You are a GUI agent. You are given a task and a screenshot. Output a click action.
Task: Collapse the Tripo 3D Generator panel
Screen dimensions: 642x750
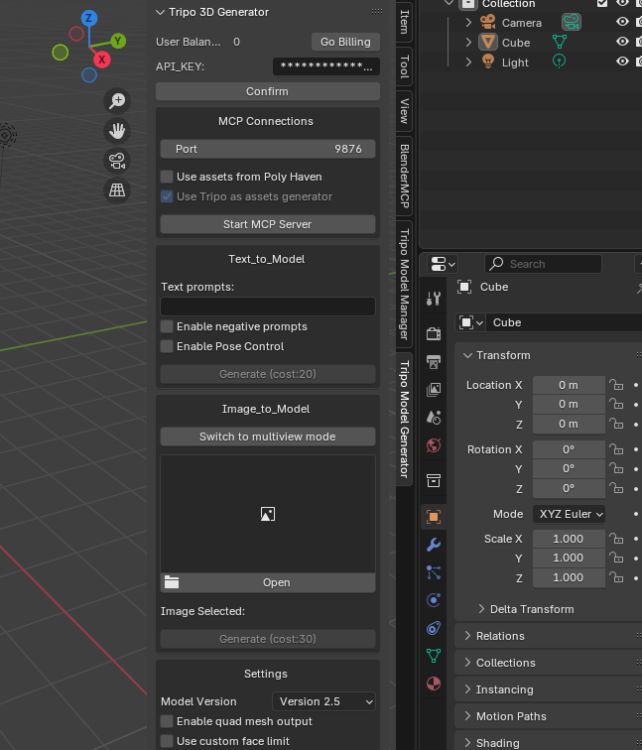pos(161,13)
